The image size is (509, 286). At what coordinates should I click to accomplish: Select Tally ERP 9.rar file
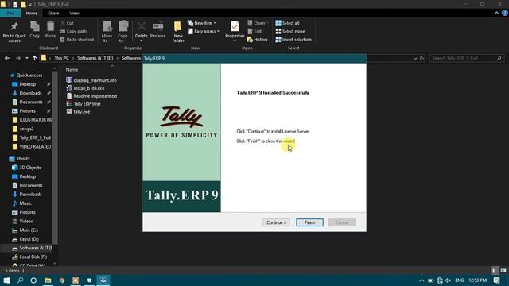(84, 104)
